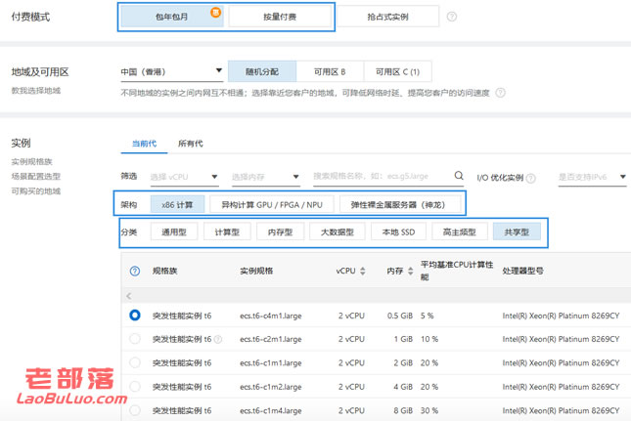Switch to 当前代 tab

point(144,144)
